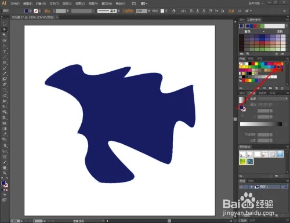Select the Pen tool

coord(4,46)
